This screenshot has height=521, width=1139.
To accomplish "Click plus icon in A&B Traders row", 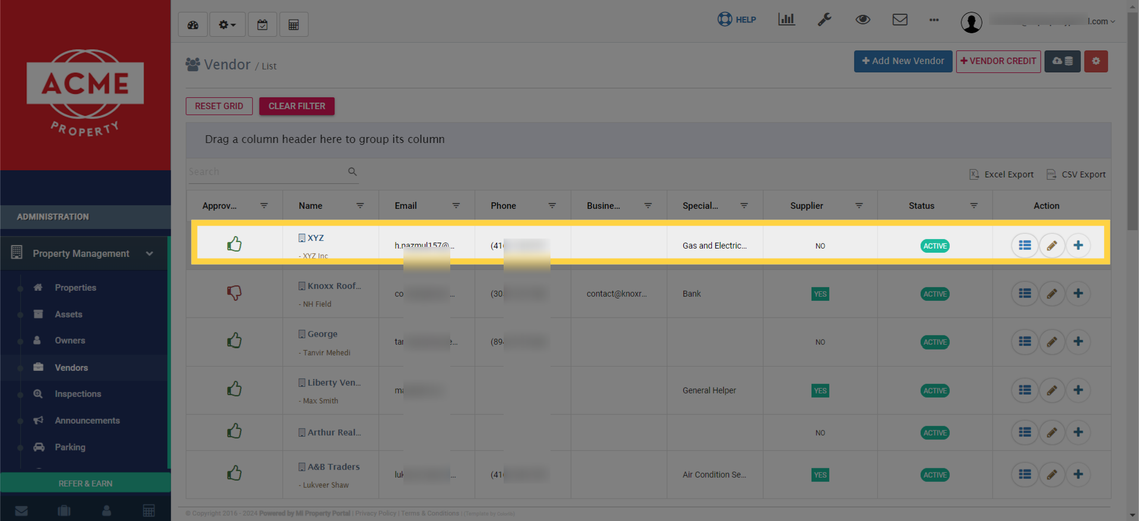I will [x=1078, y=474].
